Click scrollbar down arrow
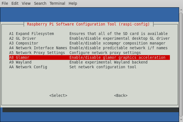 [x=181, y=119]
